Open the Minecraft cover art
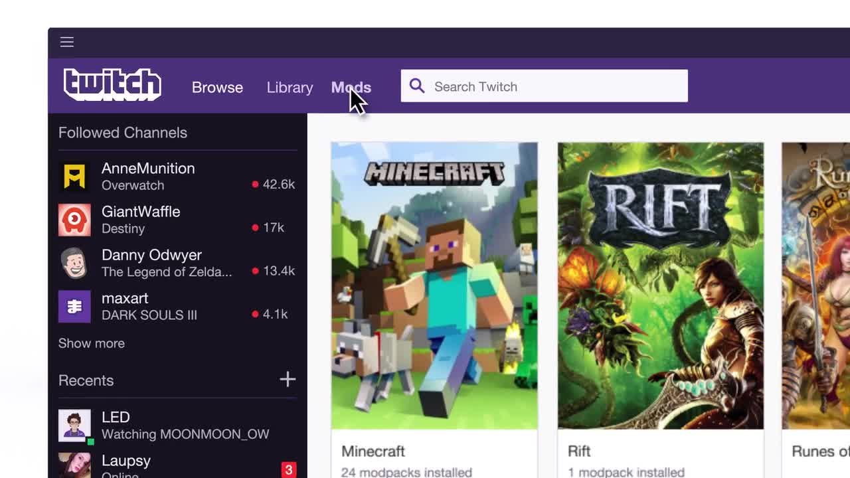Screen dimensions: 850x478 click(x=434, y=285)
